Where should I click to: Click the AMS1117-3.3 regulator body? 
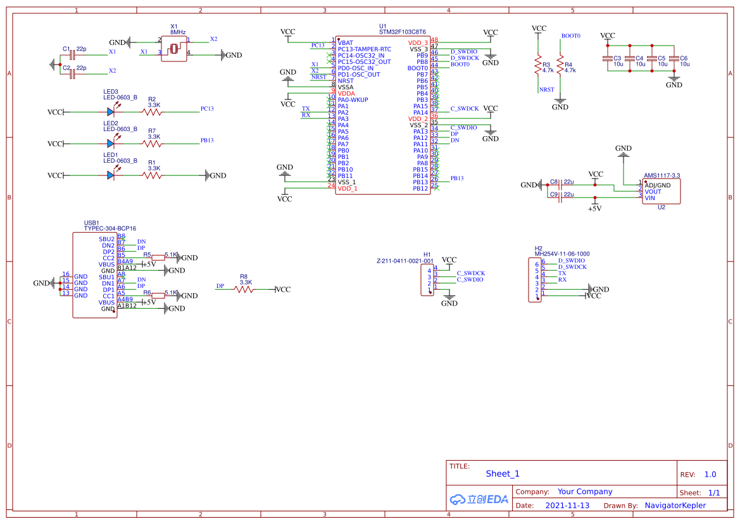click(x=662, y=191)
